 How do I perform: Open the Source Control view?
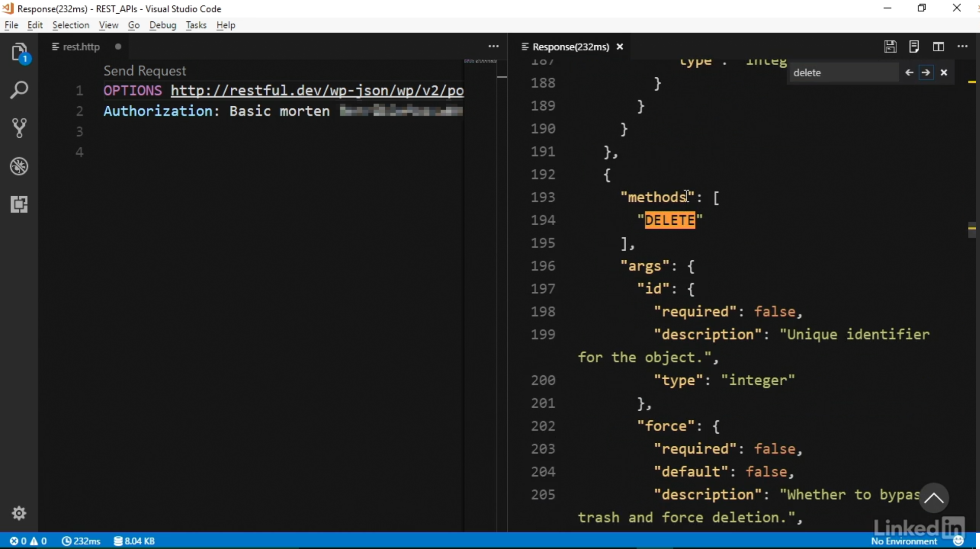[19, 128]
